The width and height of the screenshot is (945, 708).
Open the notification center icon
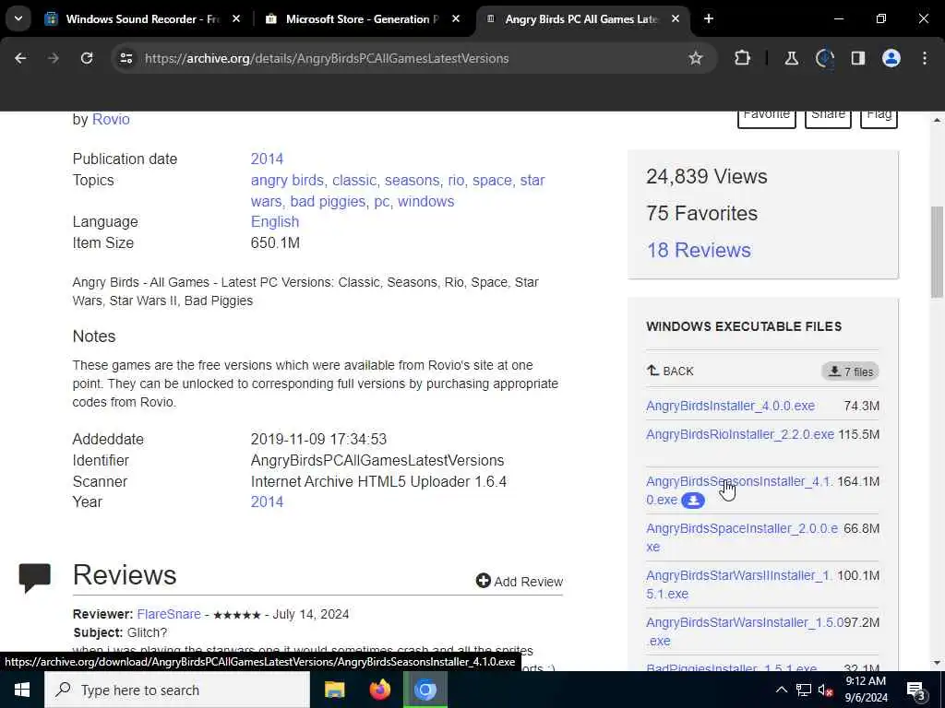[916, 690]
